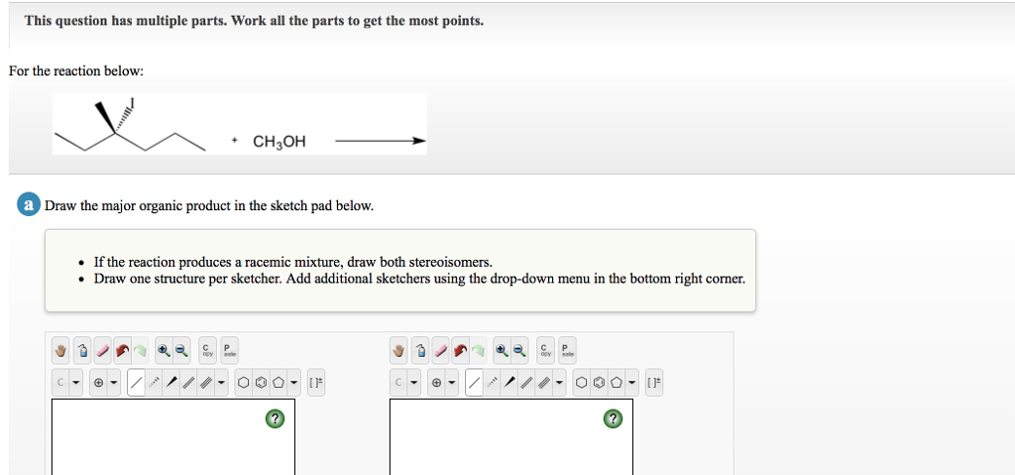Click the green help question mark in right sketcher
Viewport: 1015px width, 475px height.
613,419
